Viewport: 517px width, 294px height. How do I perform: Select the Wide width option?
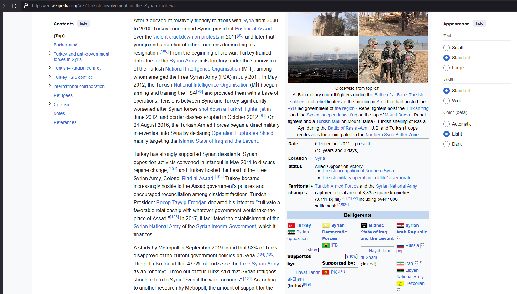click(x=446, y=101)
